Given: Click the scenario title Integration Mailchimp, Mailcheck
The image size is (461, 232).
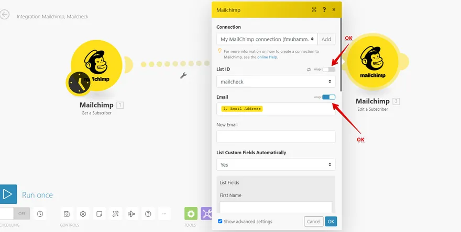Looking at the screenshot, I should pyautogui.click(x=52, y=17).
